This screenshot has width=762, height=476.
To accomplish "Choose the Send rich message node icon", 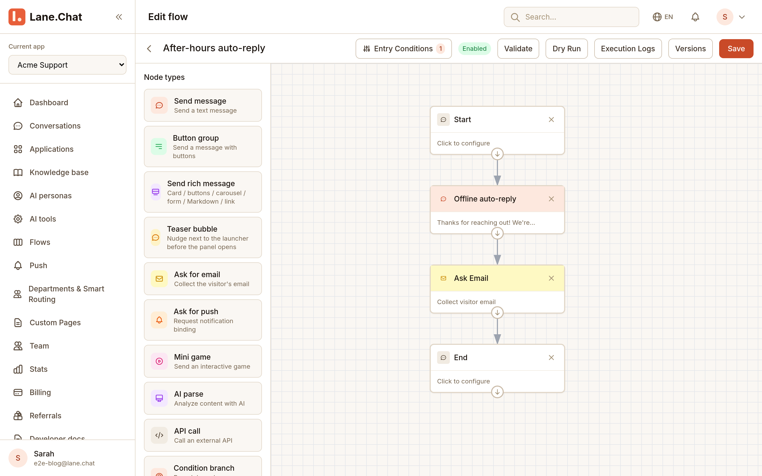I will click(x=156, y=192).
